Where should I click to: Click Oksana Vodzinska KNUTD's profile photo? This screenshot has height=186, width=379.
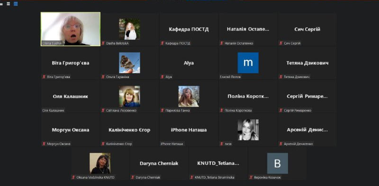(x=100, y=163)
